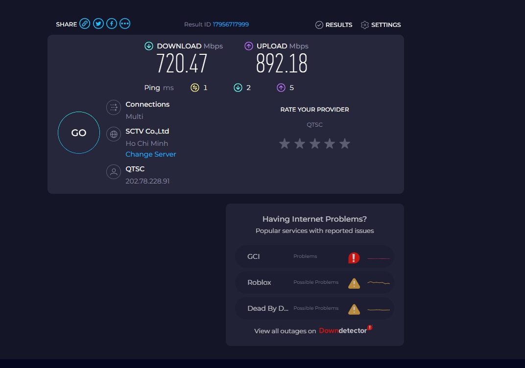Open the Roblox outage row
This screenshot has width=525, height=368.
pos(314,283)
